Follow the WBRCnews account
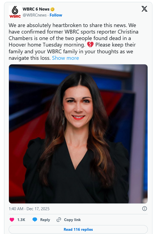Screen dimensions: 157x234 [56, 15]
